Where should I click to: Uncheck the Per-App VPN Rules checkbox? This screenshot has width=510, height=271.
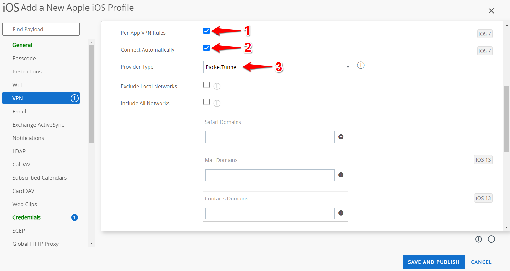pos(207,31)
